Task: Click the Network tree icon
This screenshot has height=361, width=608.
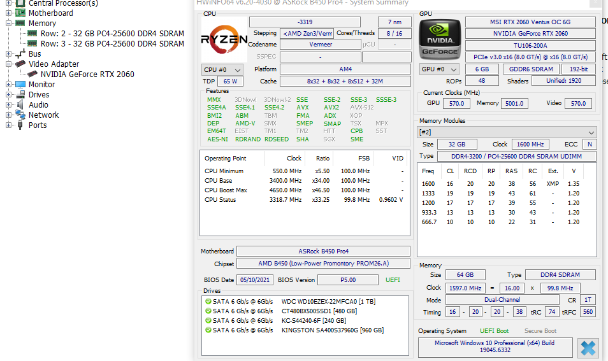Action: [20, 115]
